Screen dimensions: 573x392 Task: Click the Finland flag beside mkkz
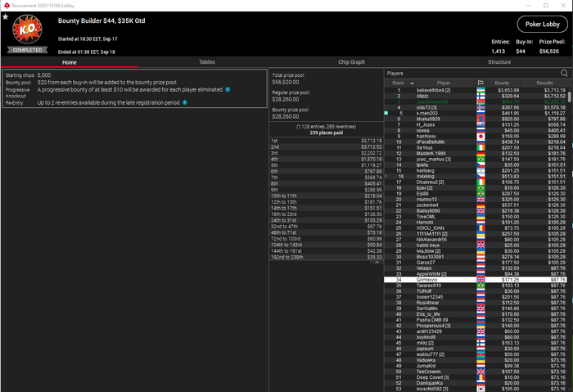[x=481, y=343]
